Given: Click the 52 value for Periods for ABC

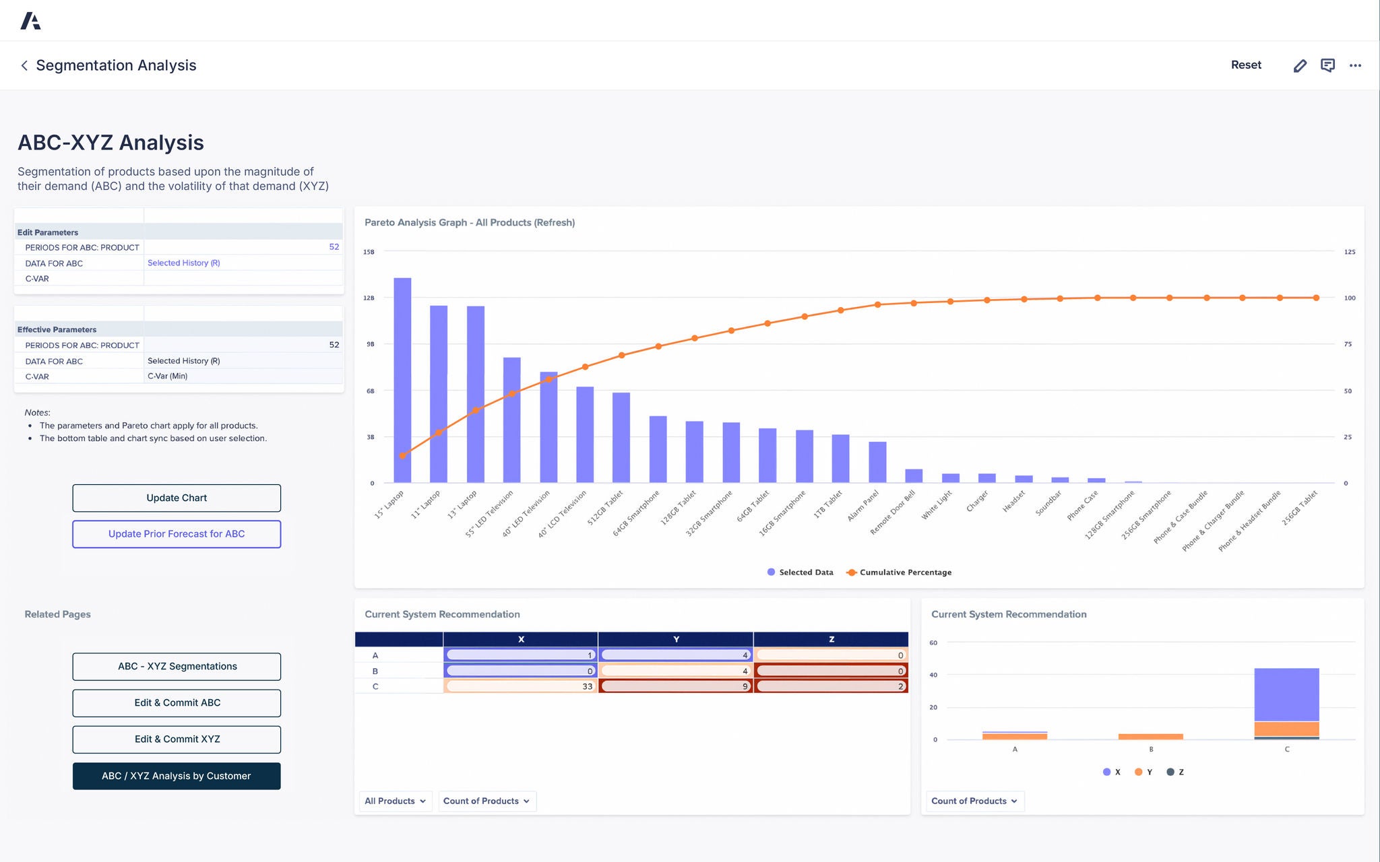Looking at the screenshot, I should (333, 247).
